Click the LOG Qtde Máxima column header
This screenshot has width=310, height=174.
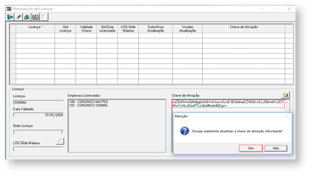click(x=128, y=29)
